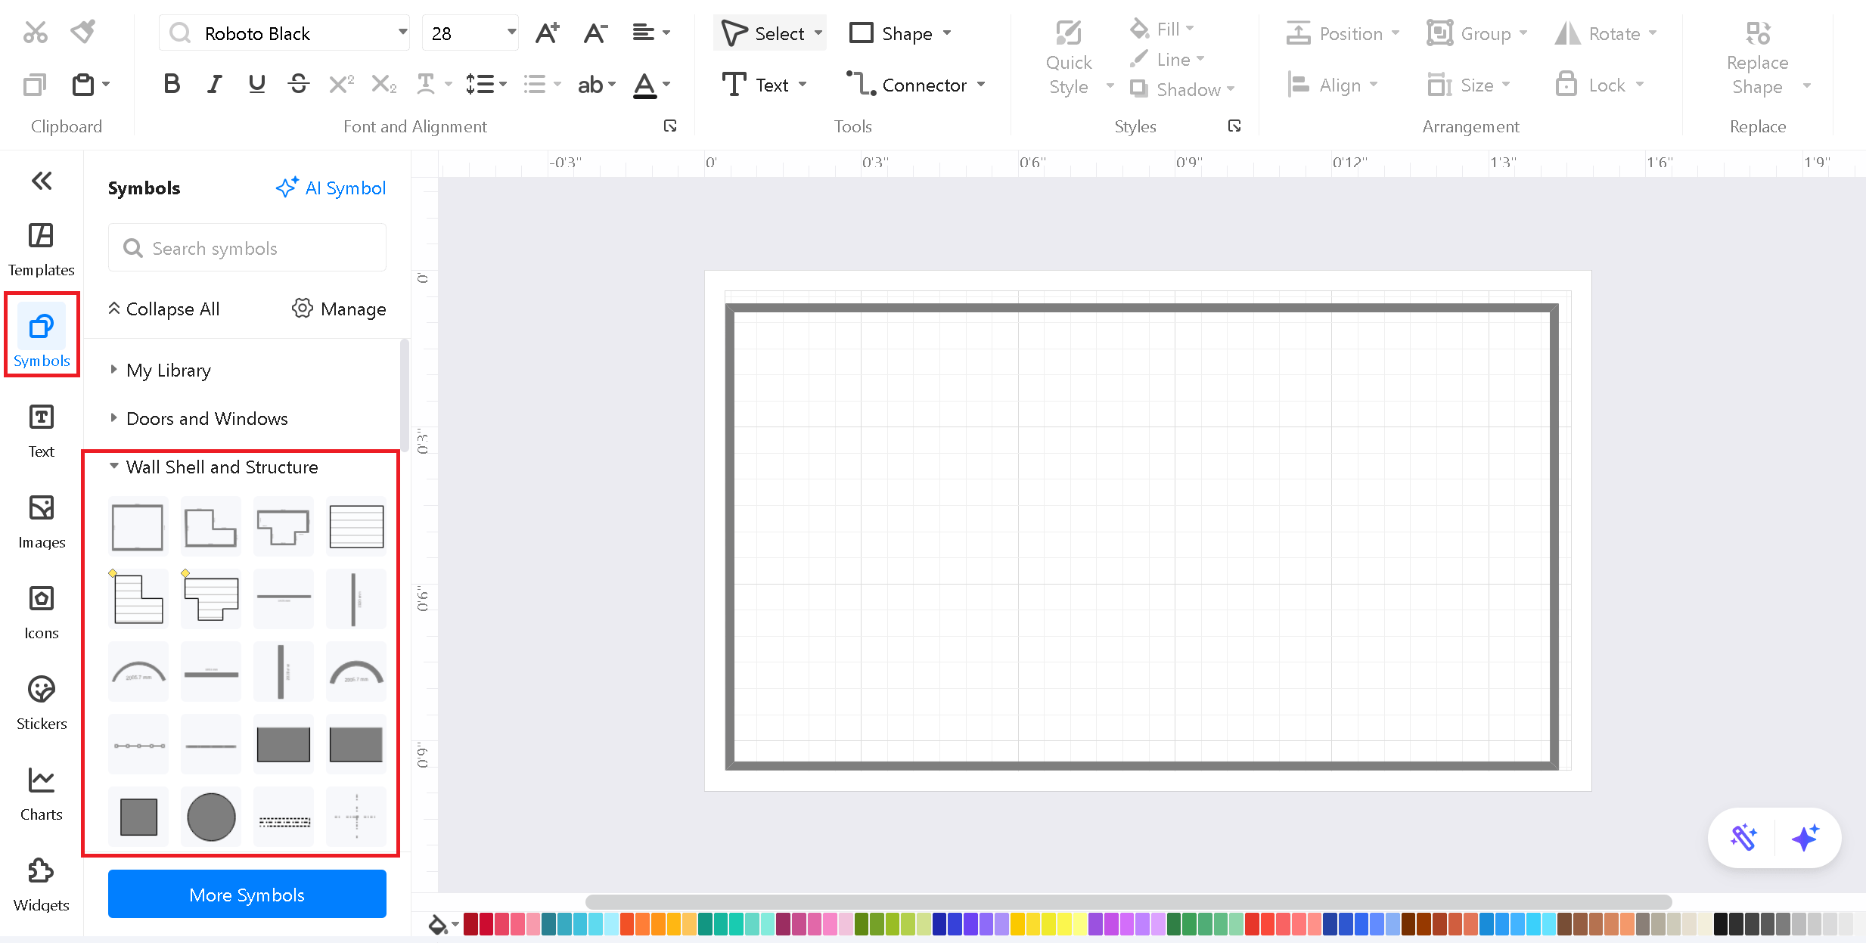Click the AI Symbol link
1866x943 pixels.
click(331, 188)
